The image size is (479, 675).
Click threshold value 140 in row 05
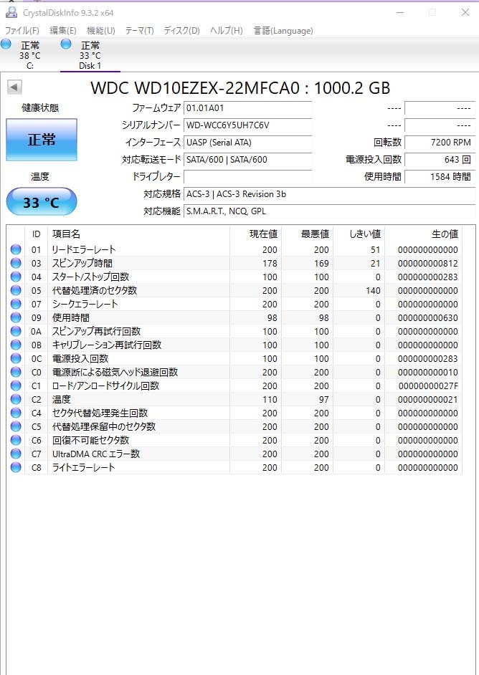pos(373,291)
